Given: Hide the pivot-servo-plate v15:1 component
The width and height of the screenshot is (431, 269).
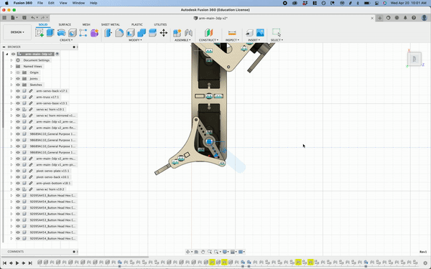Looking at the screenshot, I should click(x=18, y=171).
